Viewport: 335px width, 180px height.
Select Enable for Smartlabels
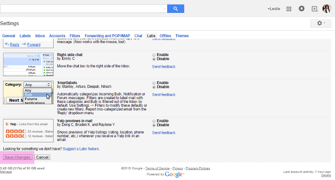click(154, 83)
